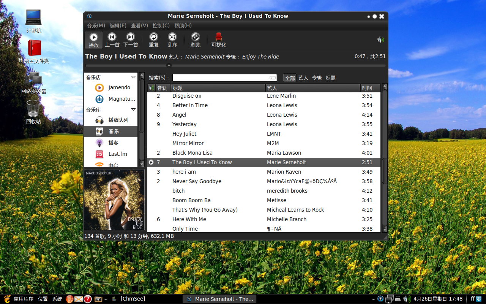Click the panel system tray volume icon

407,299
